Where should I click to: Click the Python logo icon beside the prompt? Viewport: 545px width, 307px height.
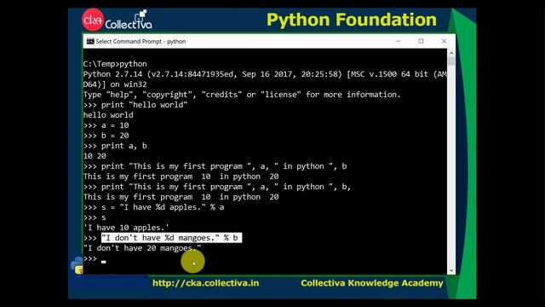click(77, 265)
